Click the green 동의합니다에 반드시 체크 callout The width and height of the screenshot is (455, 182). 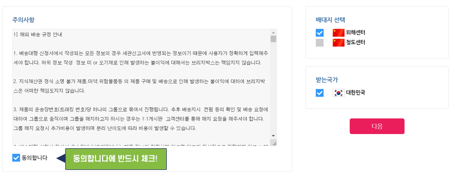coord(116,159)
